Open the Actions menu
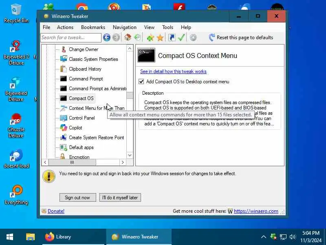The height and width of the screenshot is (245, 326). click(x=65, y=27)
